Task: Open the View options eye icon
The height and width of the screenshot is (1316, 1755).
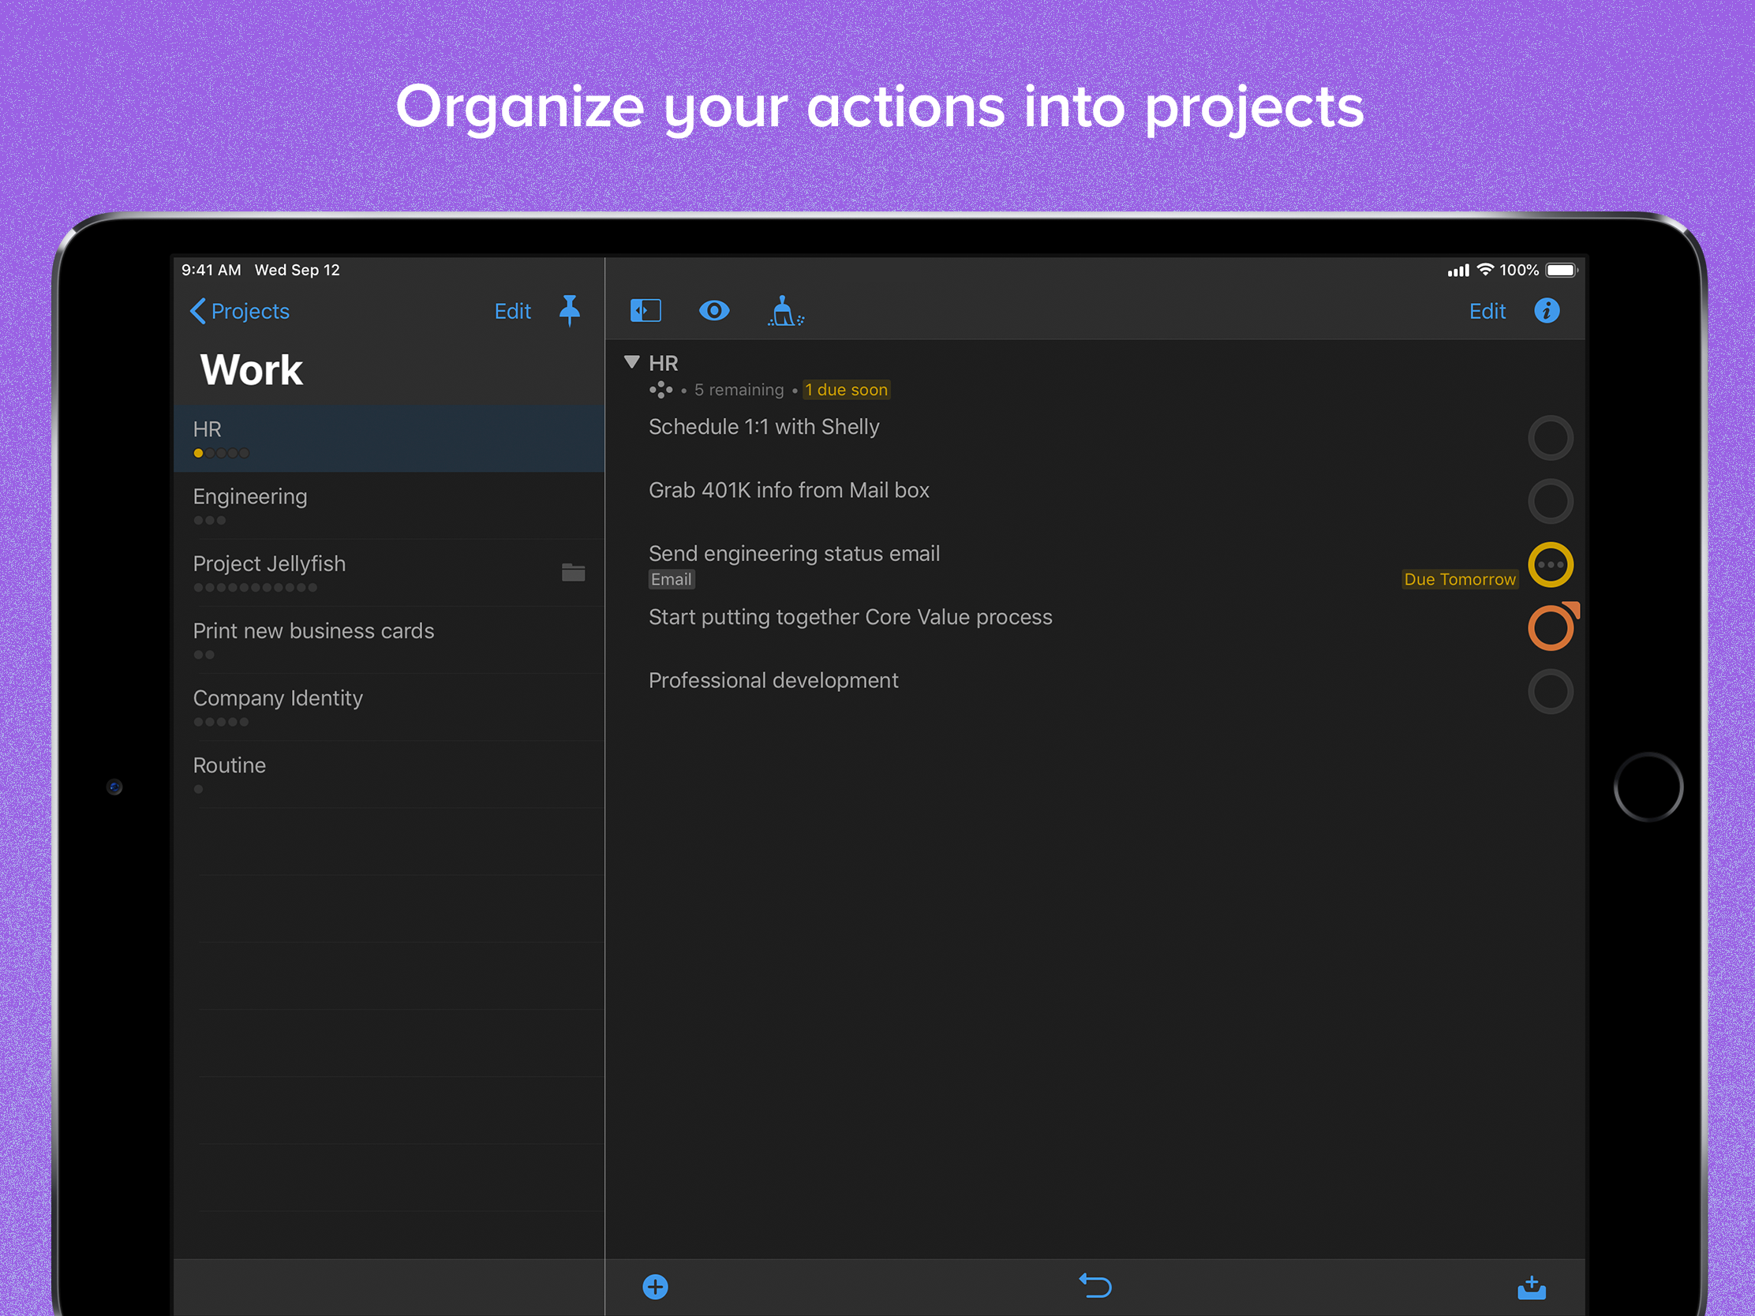Action: click(x=714, y=310)
